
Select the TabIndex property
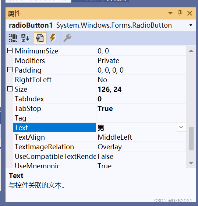point(54,99)
